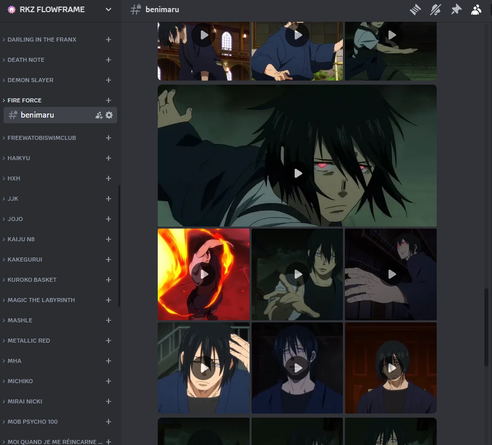The width and height of the screenshot is (492, 445).
Task: Add channel to MHA category
Action: point(109,361)
